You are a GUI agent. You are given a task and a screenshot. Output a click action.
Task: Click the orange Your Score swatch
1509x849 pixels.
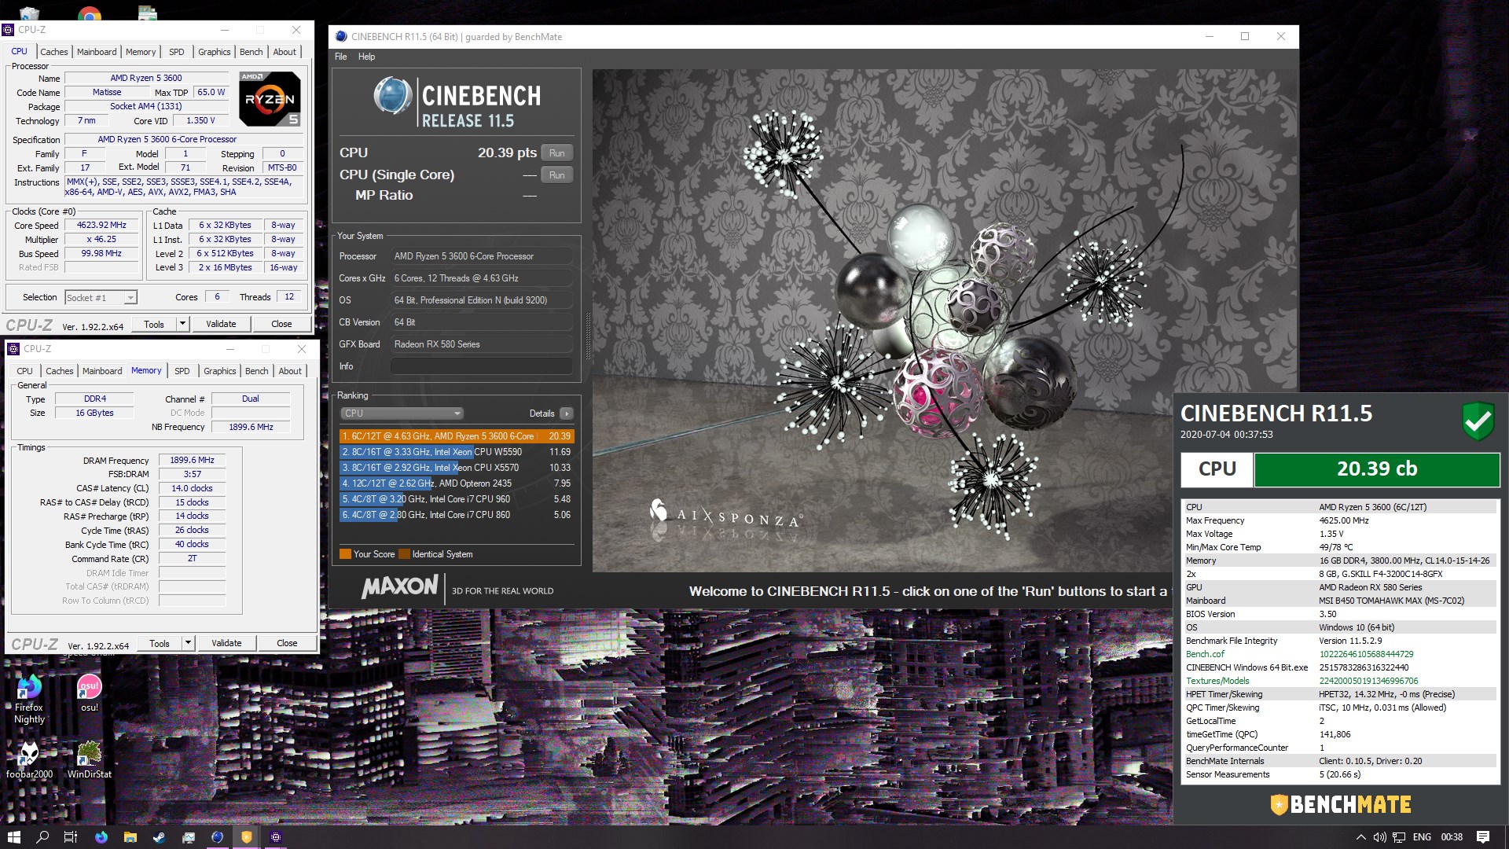pyautogui.click(x=345, y=554)
